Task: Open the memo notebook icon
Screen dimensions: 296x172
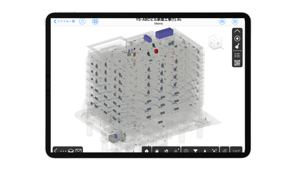Action: click(95, 21)
